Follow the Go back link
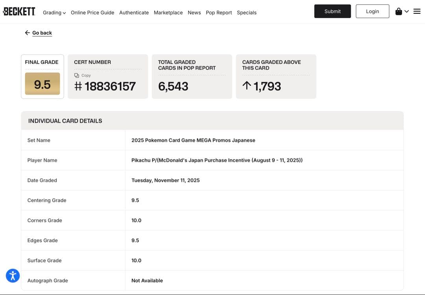The width and height of the screenshot is (425, 295). (42, 33)
